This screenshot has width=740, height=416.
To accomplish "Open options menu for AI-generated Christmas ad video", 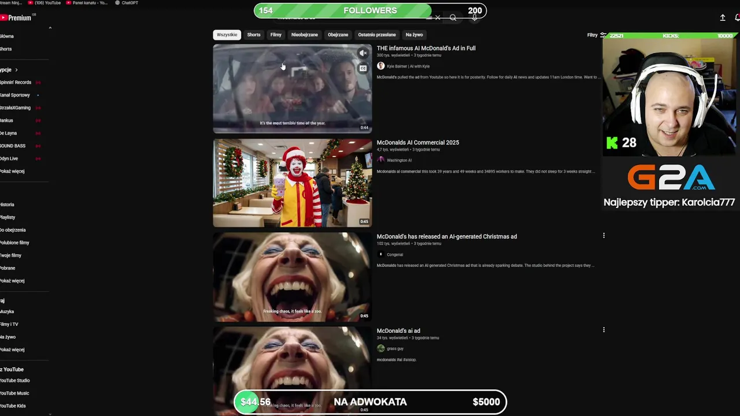I will (x=604, y=236).
